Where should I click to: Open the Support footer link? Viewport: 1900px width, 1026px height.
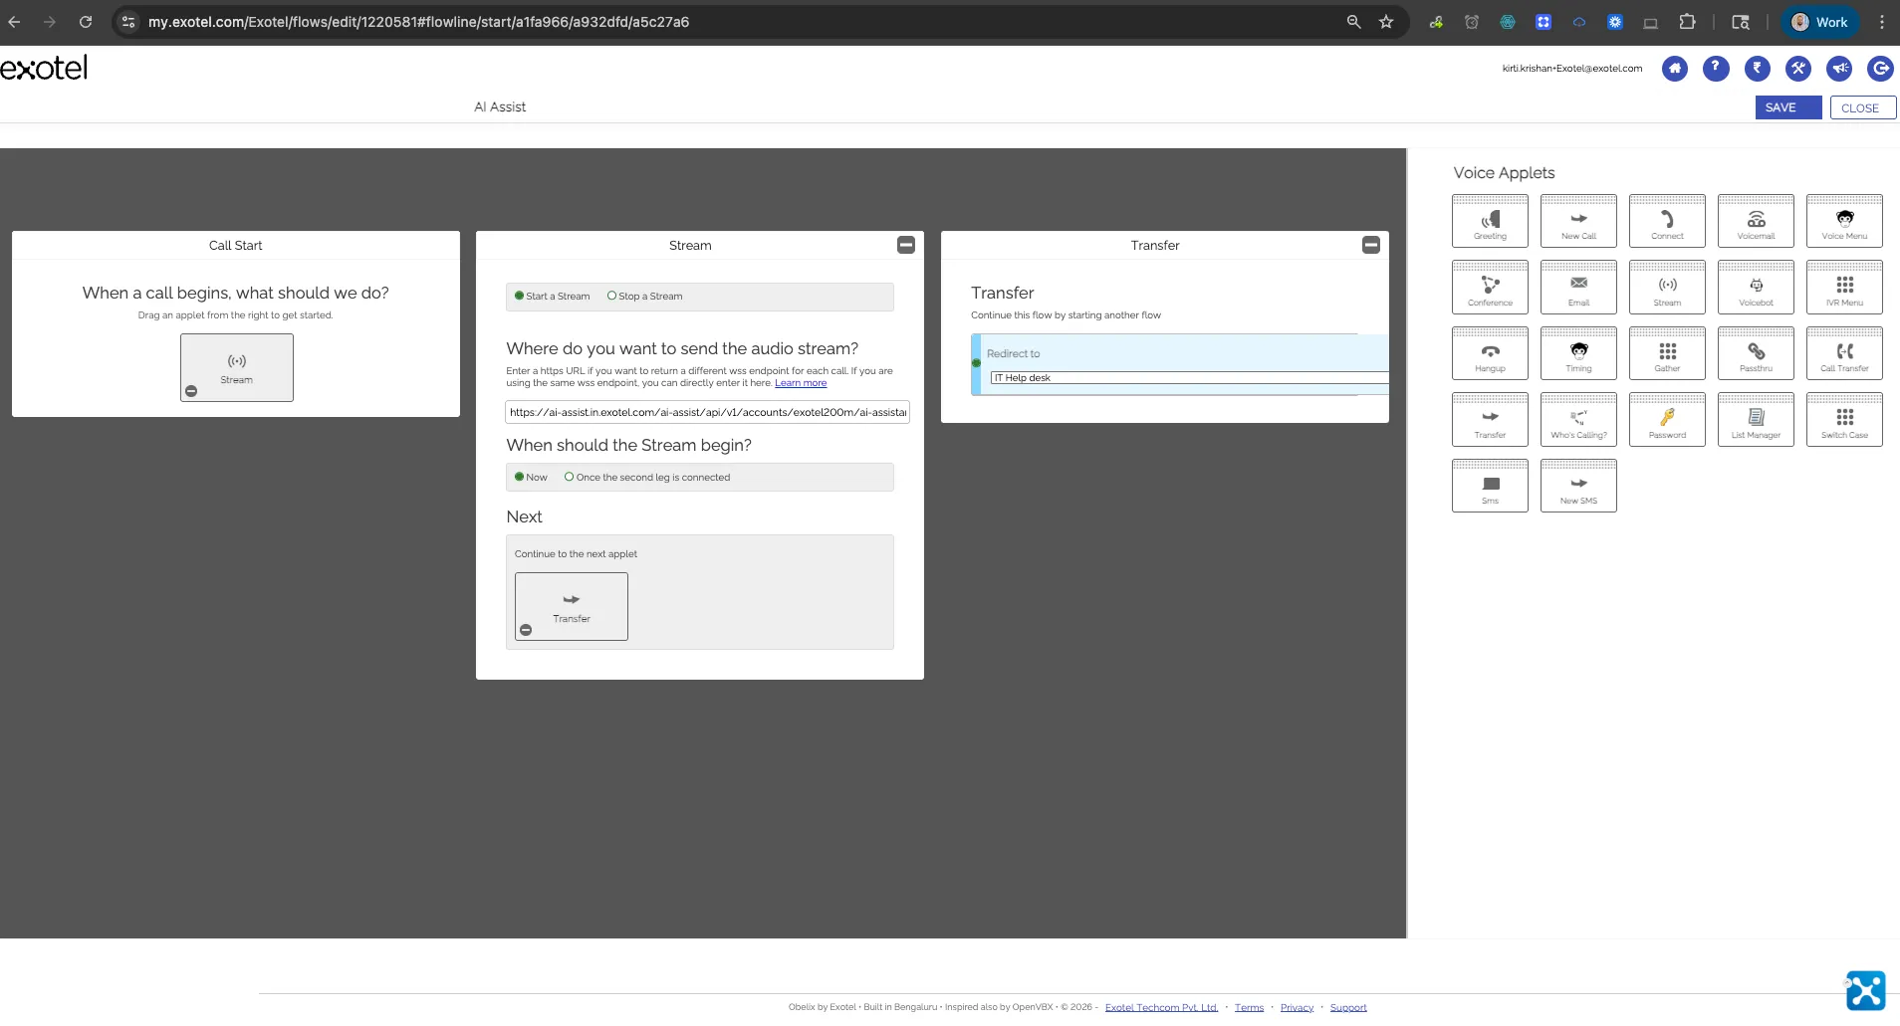(x=1348, y=1007)
